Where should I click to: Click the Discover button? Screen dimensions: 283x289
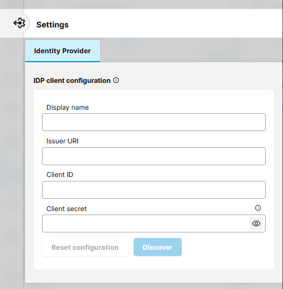click(158, 247)
